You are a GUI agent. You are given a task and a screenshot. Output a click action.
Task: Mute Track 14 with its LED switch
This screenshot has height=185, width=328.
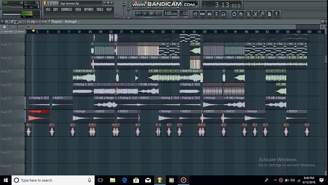click(23, 67)
